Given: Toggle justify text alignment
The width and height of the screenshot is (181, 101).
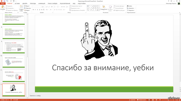Looking at the screenshot, I should [x=61, y=10].
